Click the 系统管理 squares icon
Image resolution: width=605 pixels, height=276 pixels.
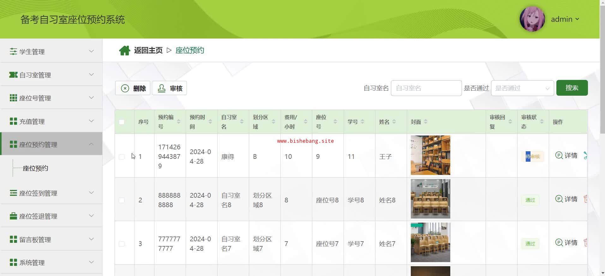click(x=13, y=262)
